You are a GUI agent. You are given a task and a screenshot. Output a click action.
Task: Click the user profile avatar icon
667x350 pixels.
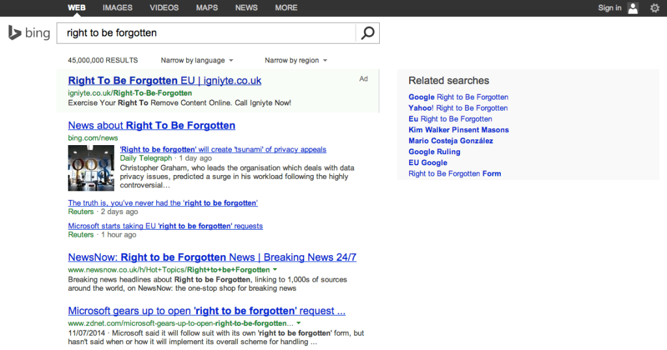click(633, 8)
